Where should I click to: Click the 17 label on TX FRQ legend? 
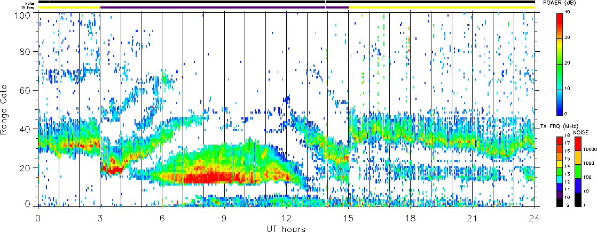[x=567, y=143]
